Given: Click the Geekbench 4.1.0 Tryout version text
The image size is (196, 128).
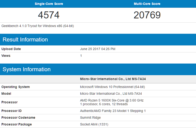Looking at the screenshot, I should pos(38,26).
